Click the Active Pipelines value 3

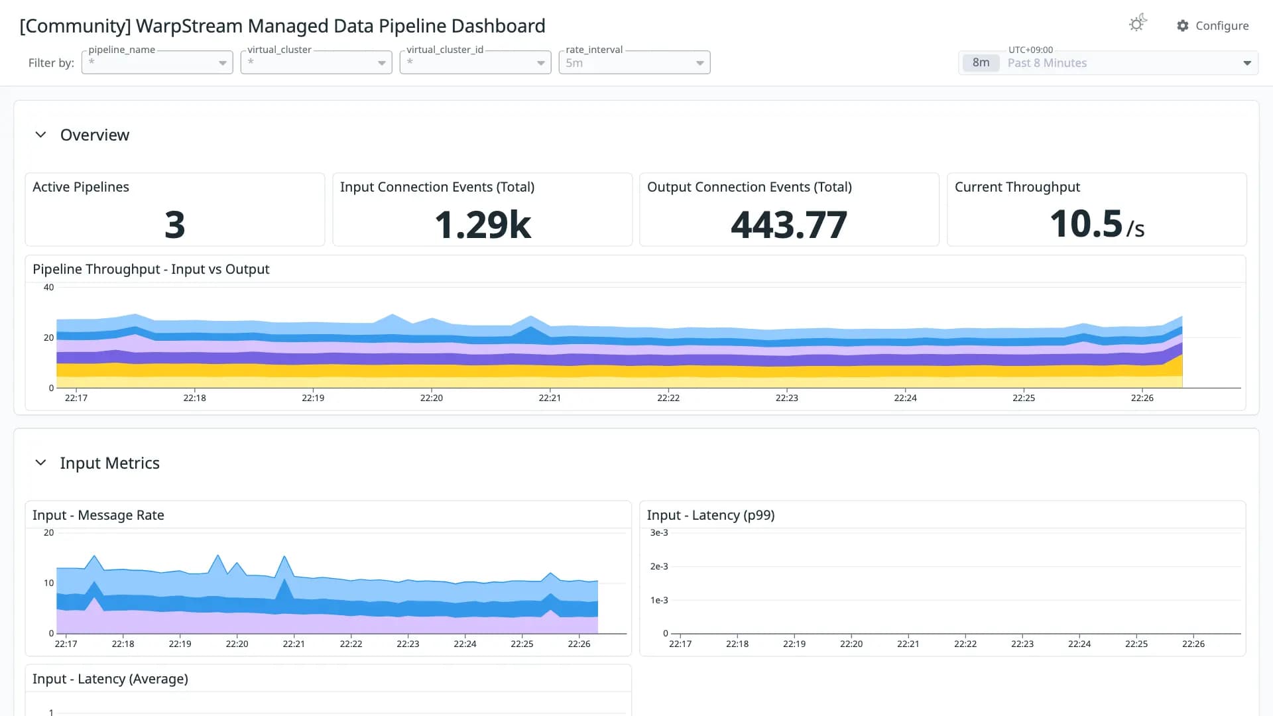pos(175,224)
